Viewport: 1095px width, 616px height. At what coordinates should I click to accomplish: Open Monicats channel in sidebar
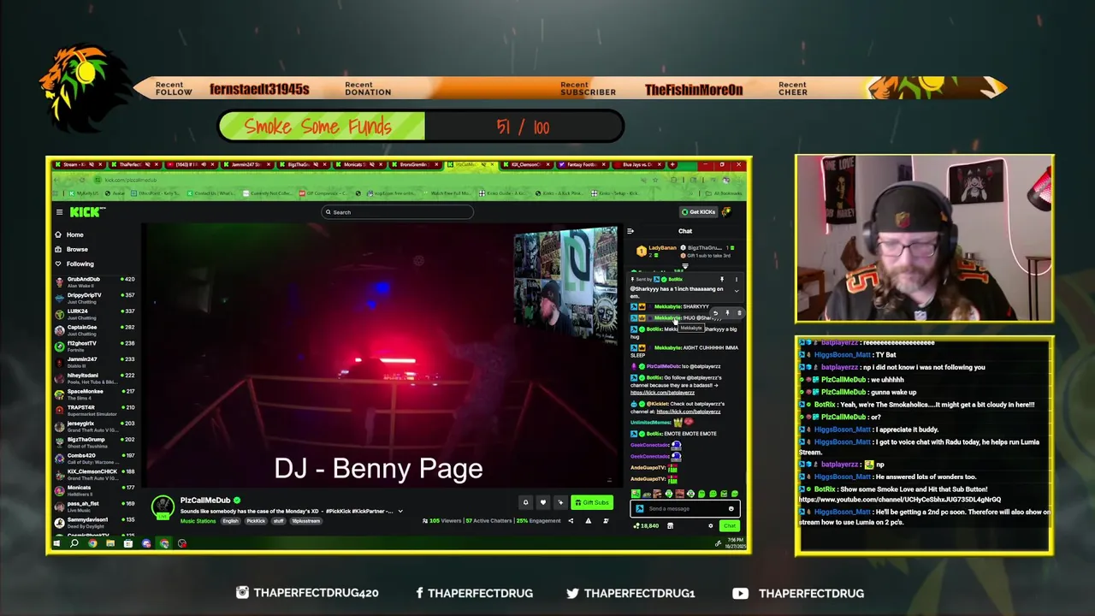tap(95, 489)
